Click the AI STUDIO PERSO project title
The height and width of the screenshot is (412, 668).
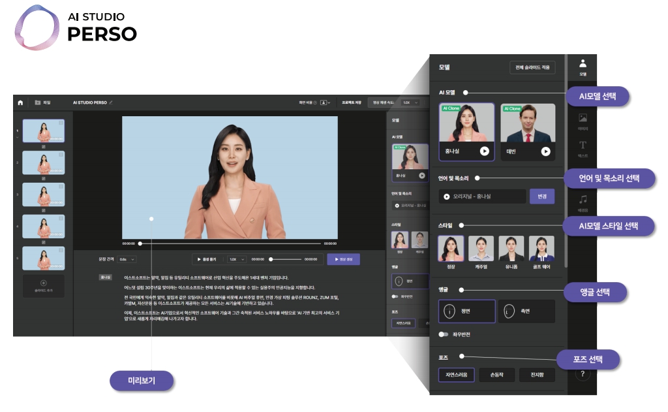pos(89,103)
